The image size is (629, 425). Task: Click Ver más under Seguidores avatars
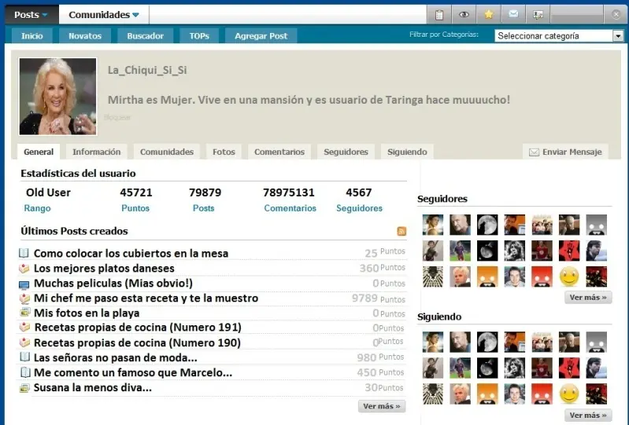click(x=588, y=297)
